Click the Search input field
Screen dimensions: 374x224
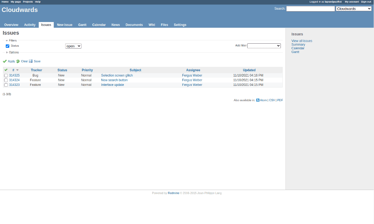coord(310,9)
